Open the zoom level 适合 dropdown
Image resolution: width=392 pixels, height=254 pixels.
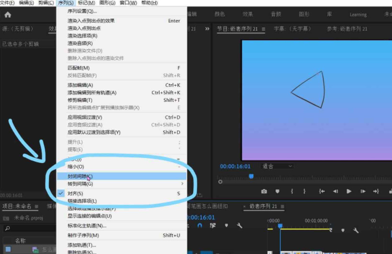[x=277, y=166]
